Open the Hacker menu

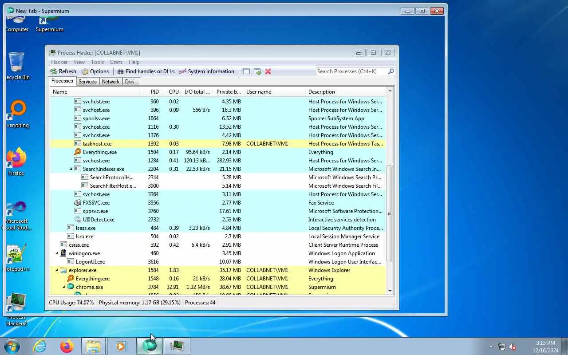click(59, 62)
